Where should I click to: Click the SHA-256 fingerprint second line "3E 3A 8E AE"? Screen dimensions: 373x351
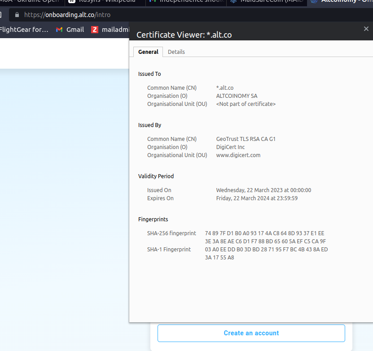click(265, 241)
